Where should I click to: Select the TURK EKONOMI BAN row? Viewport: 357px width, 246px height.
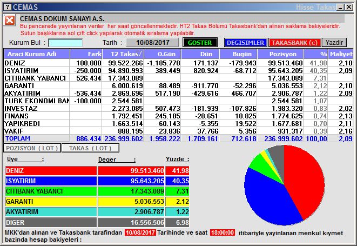pyautogui.click(x=178, y=101)
